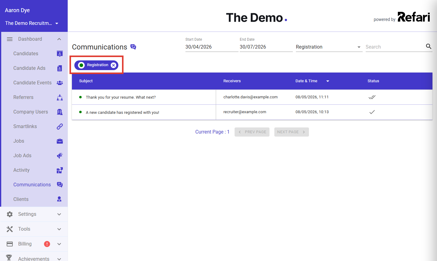The height and width of the screenshot is (261, 437).
Task: Click the Smartlinks chain icon
Action: (60, 127)
